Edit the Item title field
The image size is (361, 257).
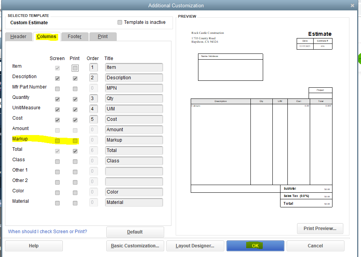[x=134, y=67]
